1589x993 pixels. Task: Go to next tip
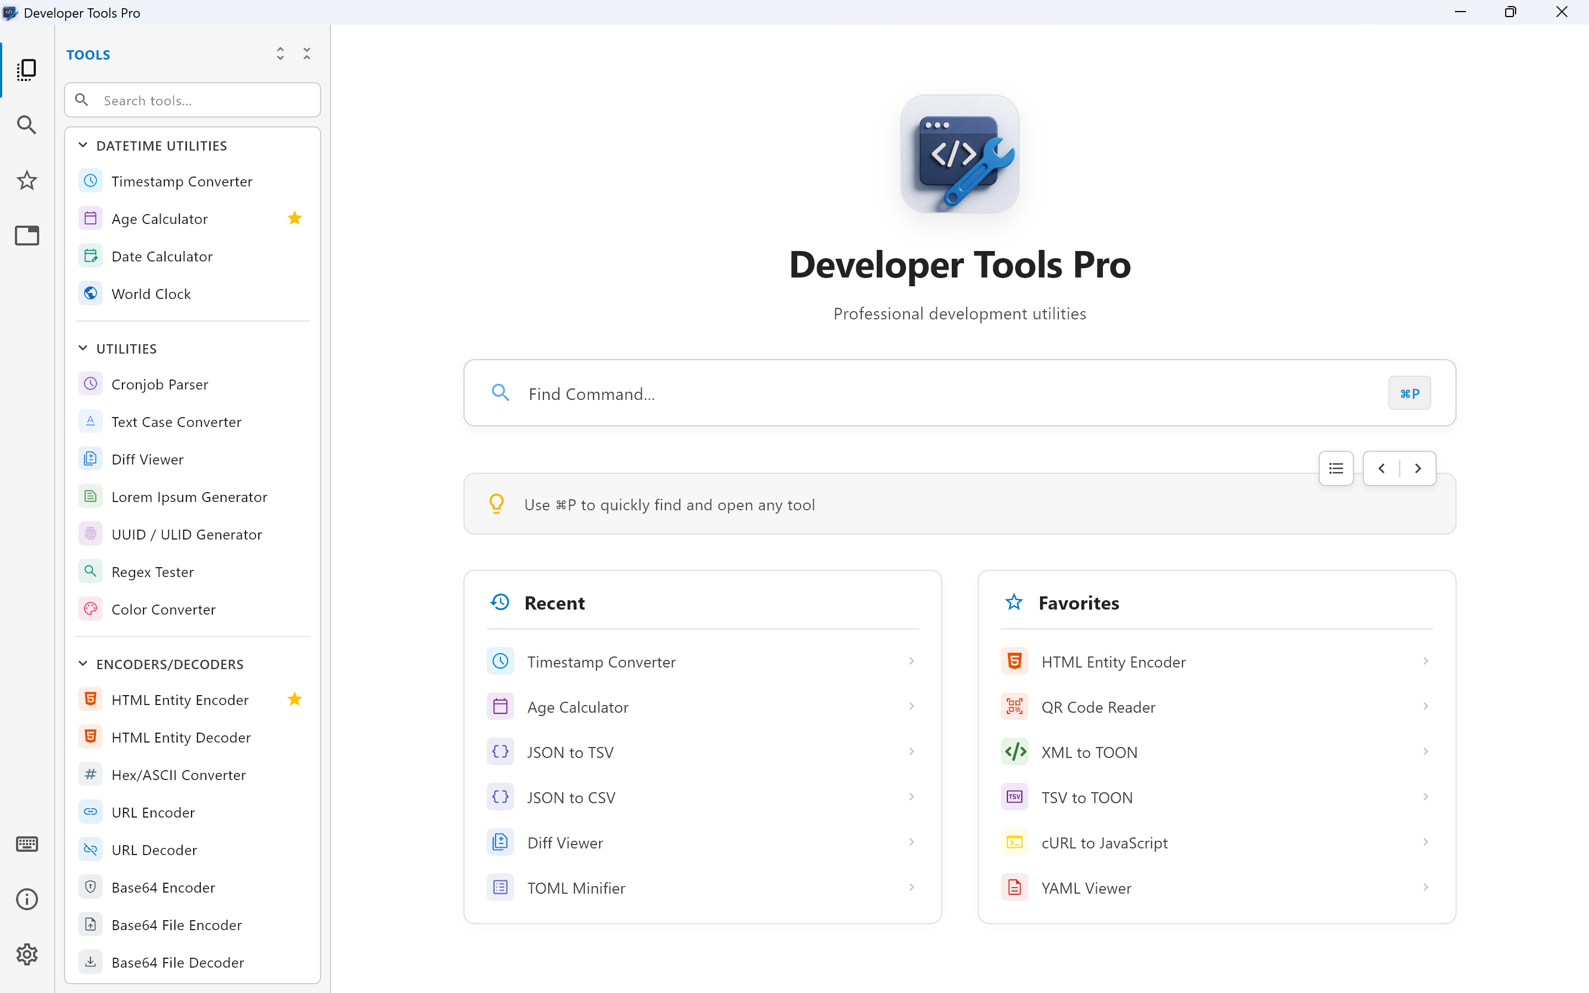(1417, 468)
